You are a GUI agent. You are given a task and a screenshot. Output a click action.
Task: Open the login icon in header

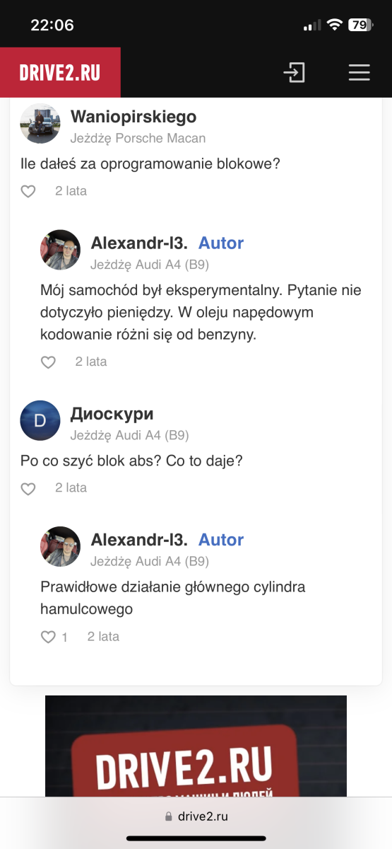(x=295, y=73)
